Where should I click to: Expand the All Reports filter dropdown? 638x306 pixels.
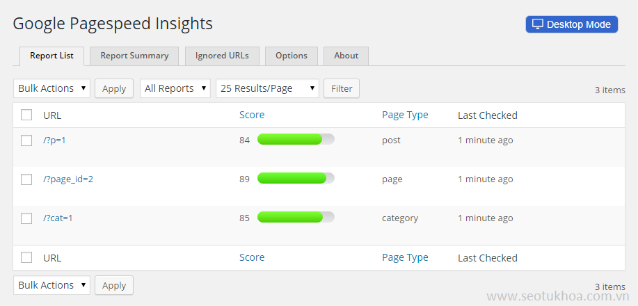coord(175,88)
